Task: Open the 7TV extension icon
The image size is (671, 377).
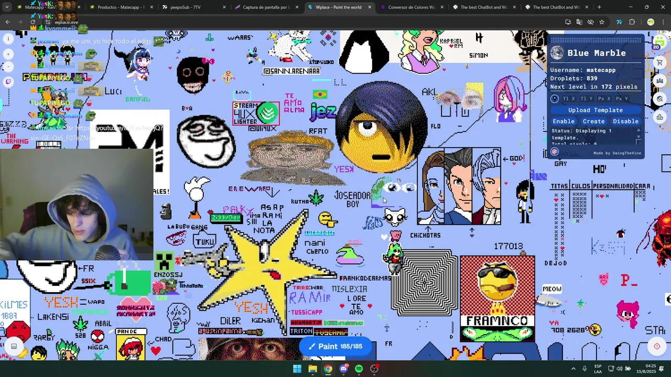Action: [619, 22]
